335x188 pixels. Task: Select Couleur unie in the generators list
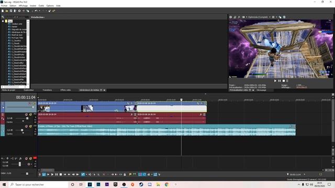17,24
